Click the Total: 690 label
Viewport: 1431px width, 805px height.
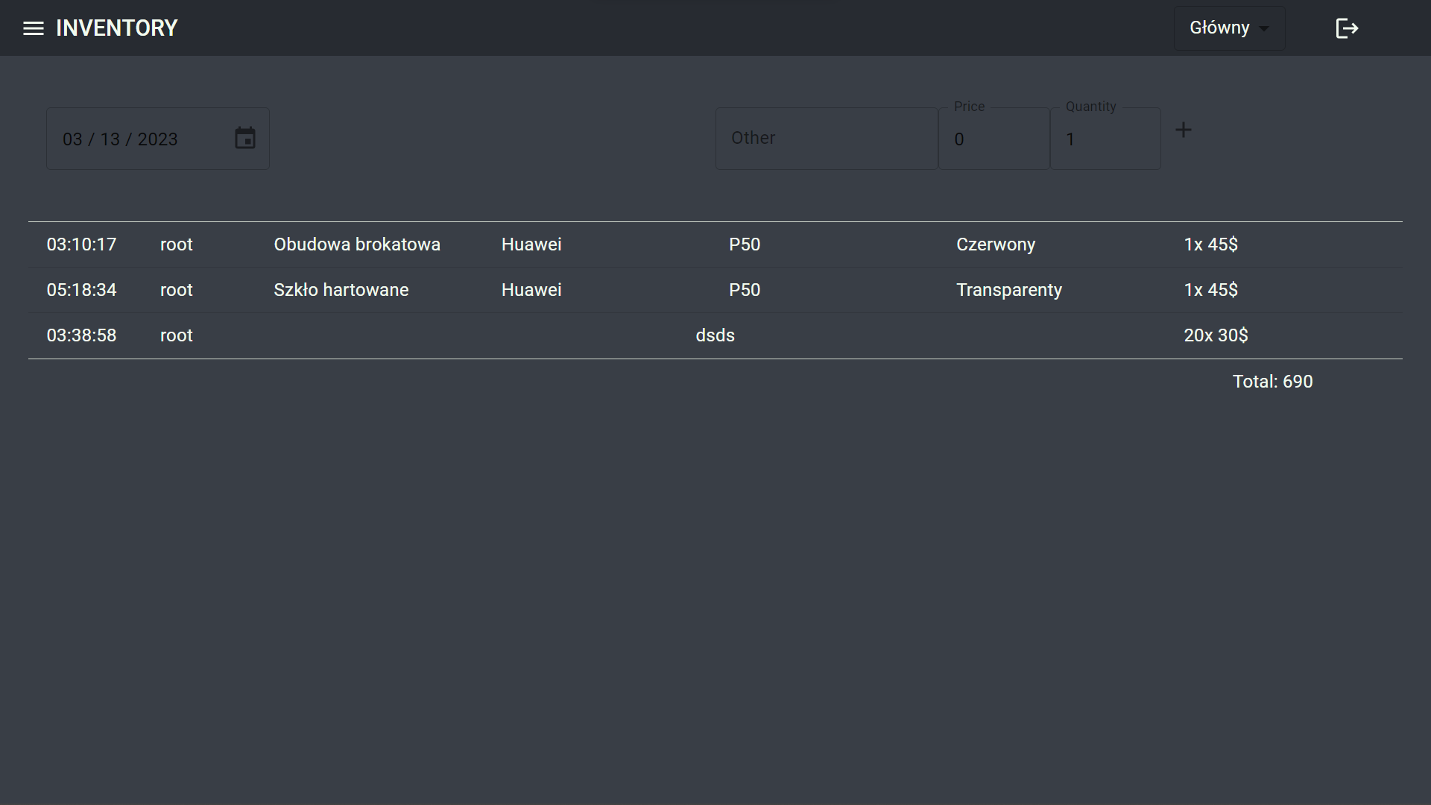[x=1272, y=382]
